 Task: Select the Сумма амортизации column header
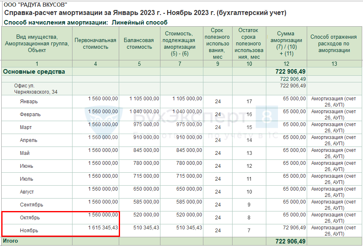(x=286, y=43)
